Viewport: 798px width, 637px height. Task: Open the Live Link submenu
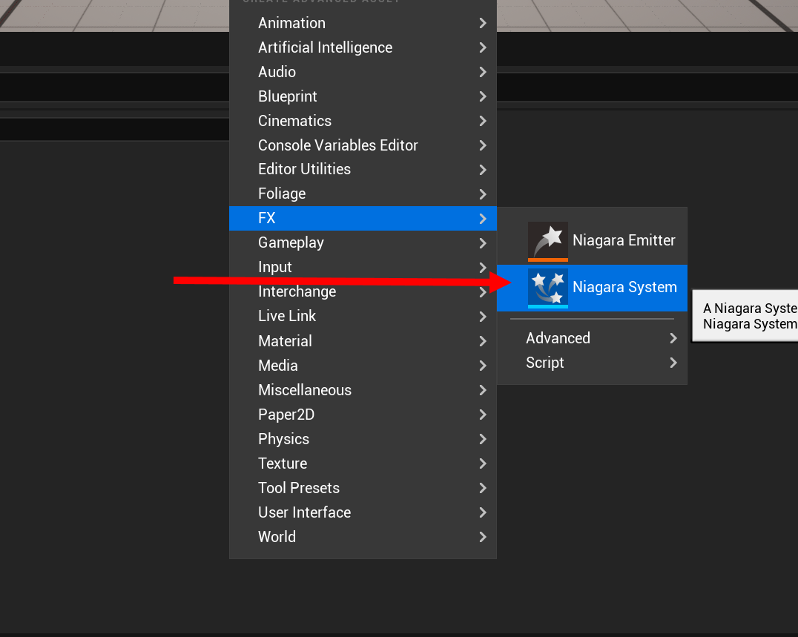coord(363,316)
